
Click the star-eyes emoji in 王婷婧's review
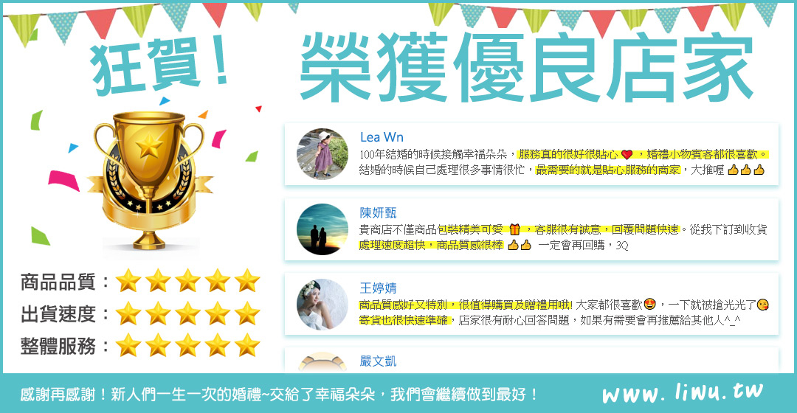[x=649, y=305]
